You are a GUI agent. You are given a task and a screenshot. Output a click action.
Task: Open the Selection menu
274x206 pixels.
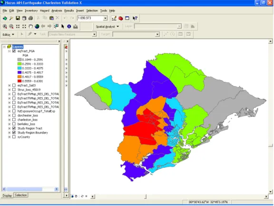(x=92, y=10)
